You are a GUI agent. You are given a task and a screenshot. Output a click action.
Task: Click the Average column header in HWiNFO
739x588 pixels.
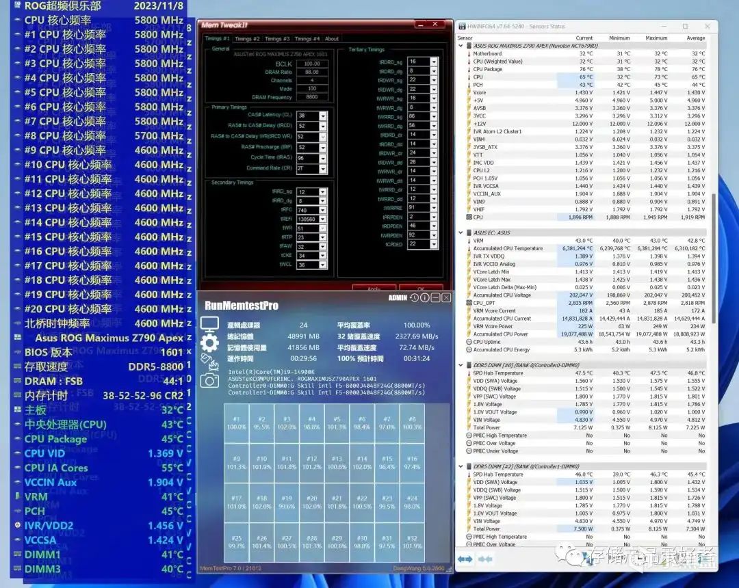696,38
